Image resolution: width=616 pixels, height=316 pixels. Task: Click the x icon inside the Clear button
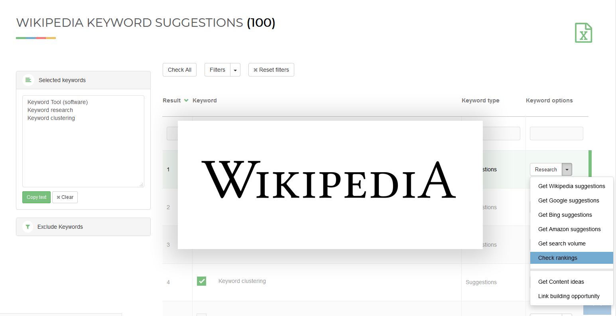point(59,197)
